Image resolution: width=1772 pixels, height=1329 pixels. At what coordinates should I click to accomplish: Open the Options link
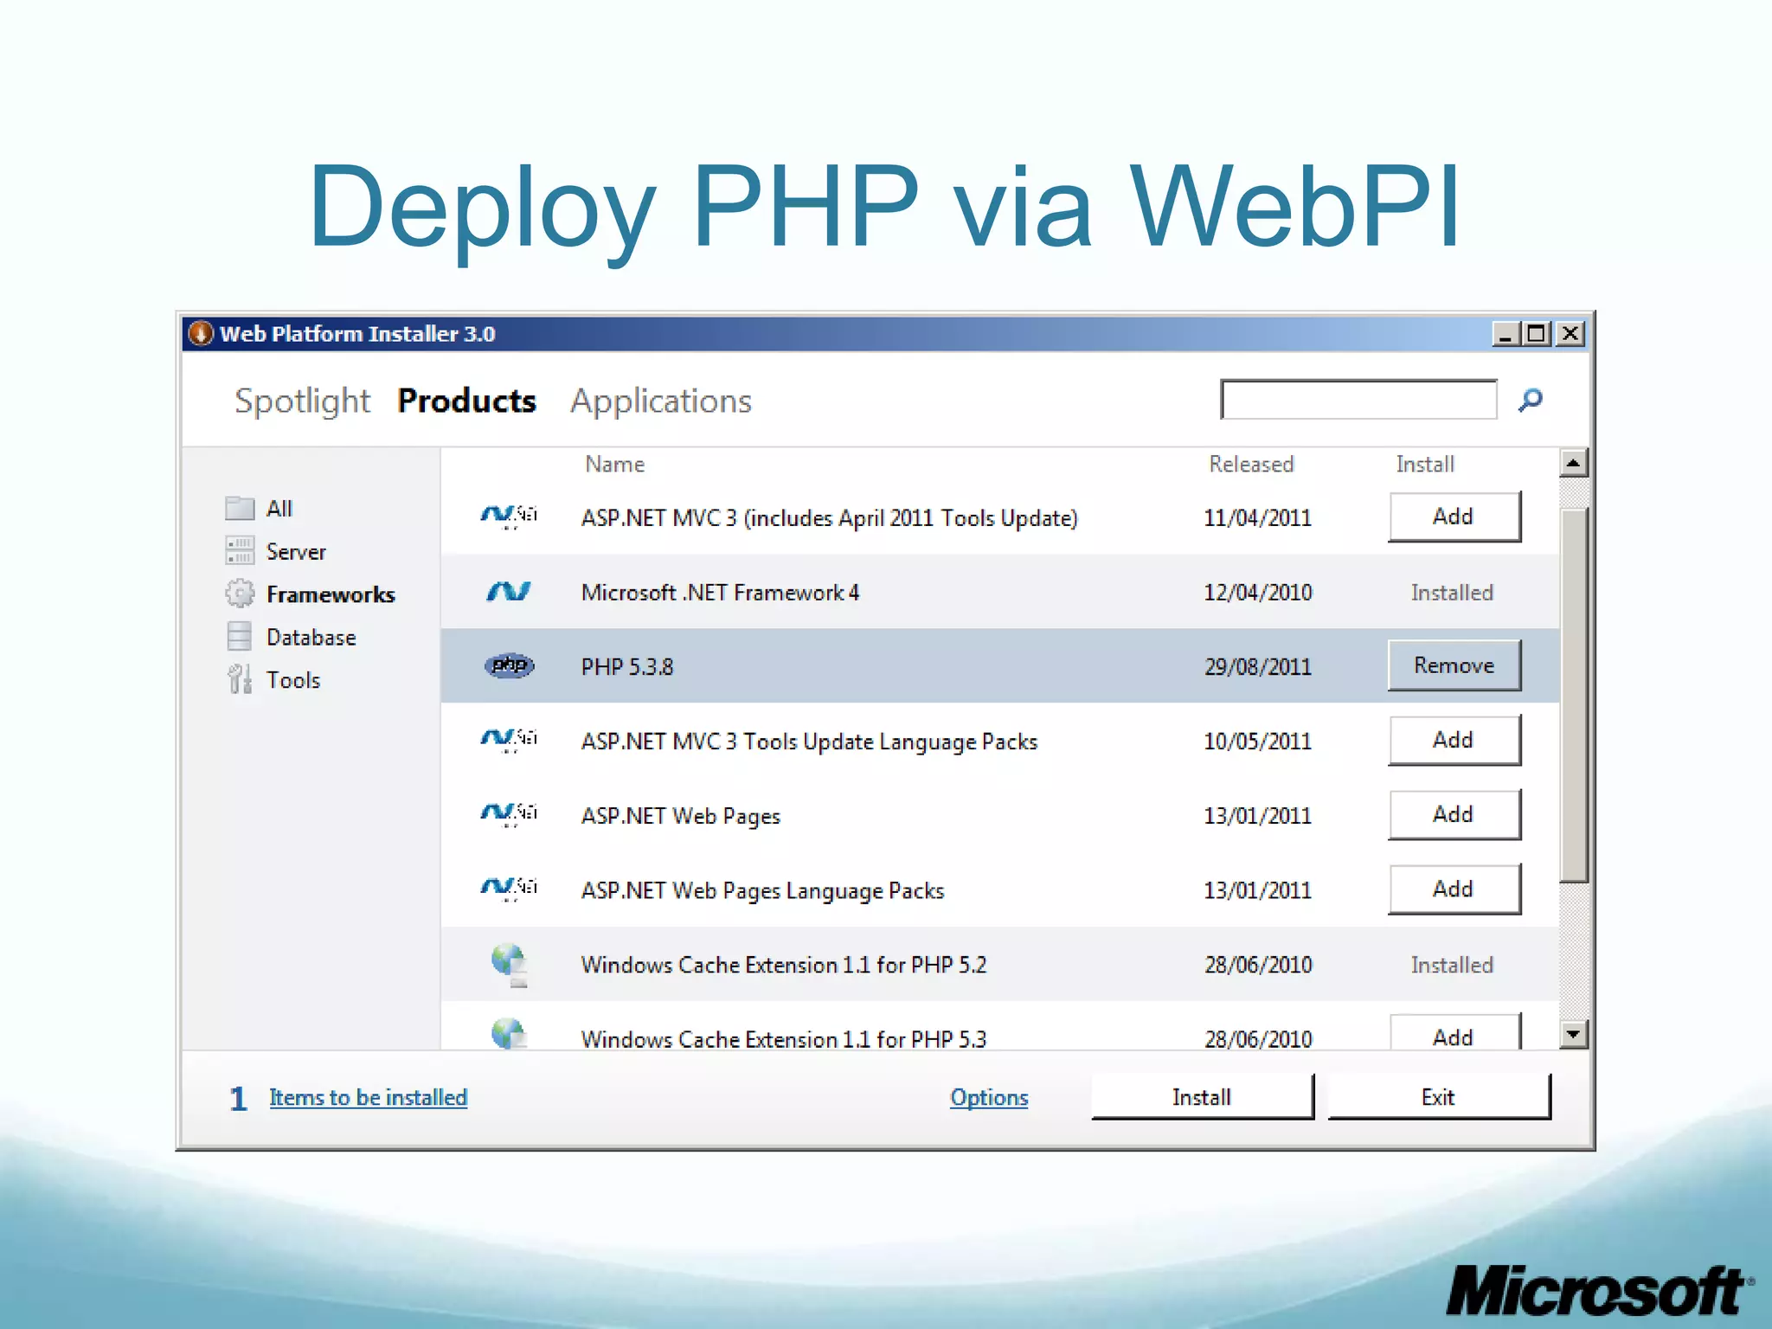(x=989, y=1097)
